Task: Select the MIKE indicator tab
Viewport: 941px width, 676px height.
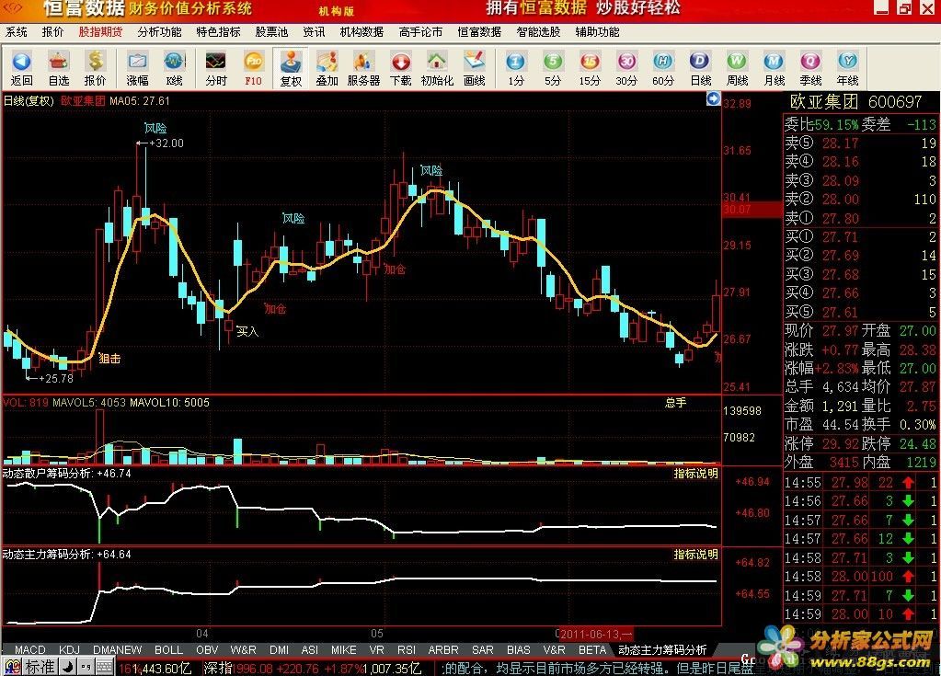Action: point(343,649)
